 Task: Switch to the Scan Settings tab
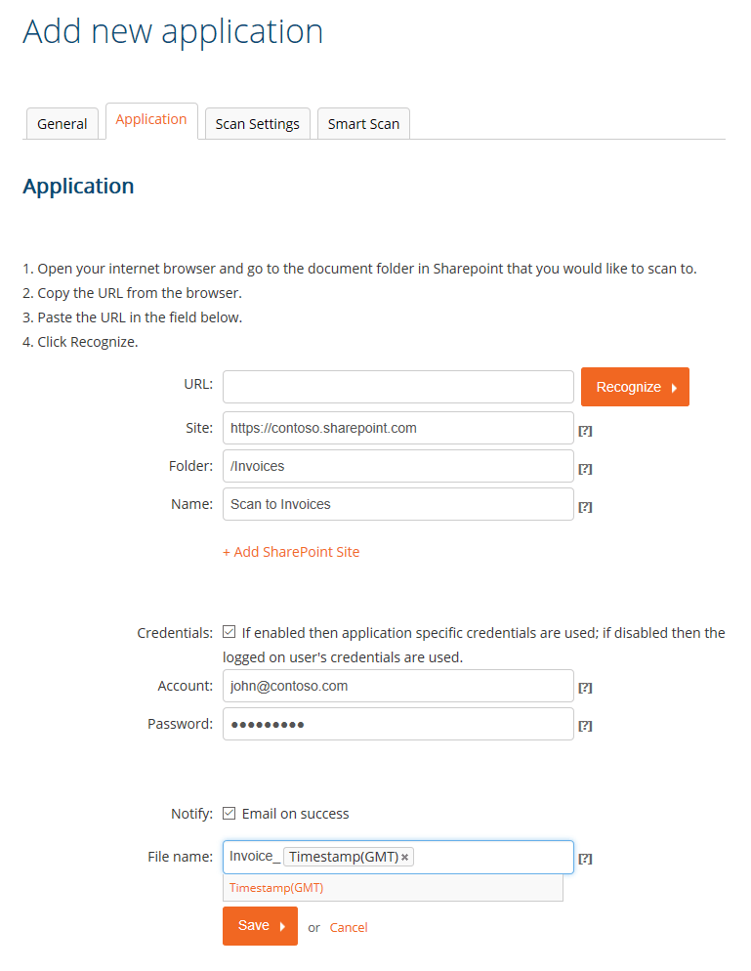pyautogui.click(x=258, y=124)
